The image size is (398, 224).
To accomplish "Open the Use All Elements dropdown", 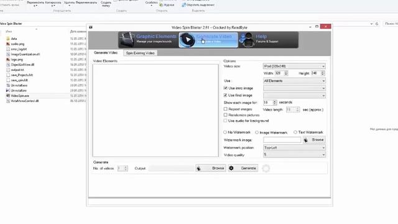I will coord(294,81).
